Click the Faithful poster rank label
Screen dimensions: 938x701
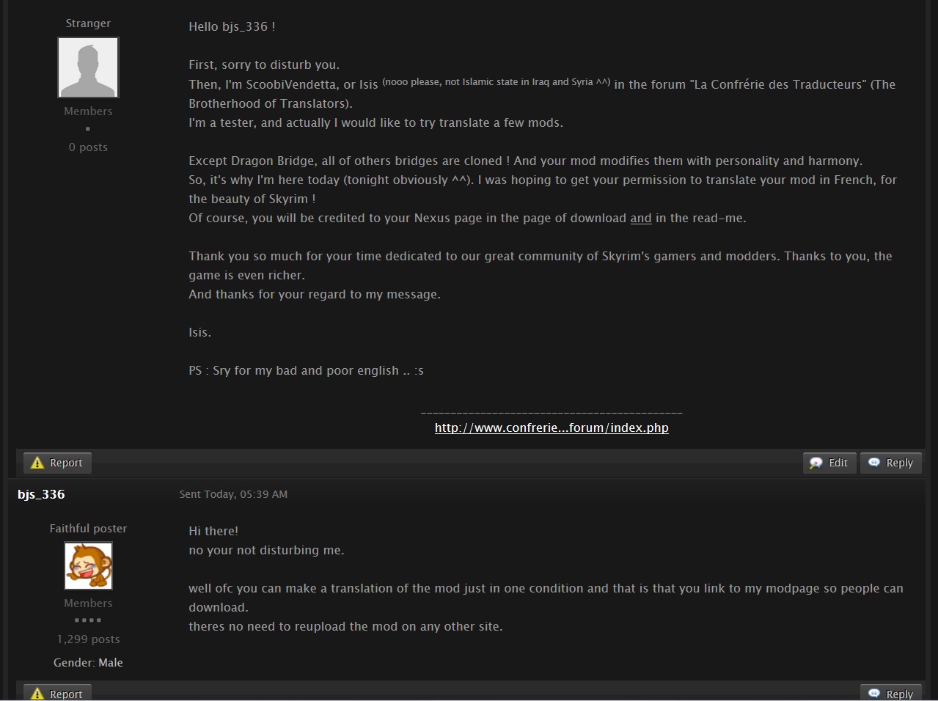coord(88,528)
